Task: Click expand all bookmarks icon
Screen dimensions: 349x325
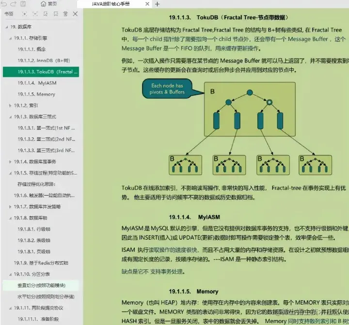Action: coord(25,14)
